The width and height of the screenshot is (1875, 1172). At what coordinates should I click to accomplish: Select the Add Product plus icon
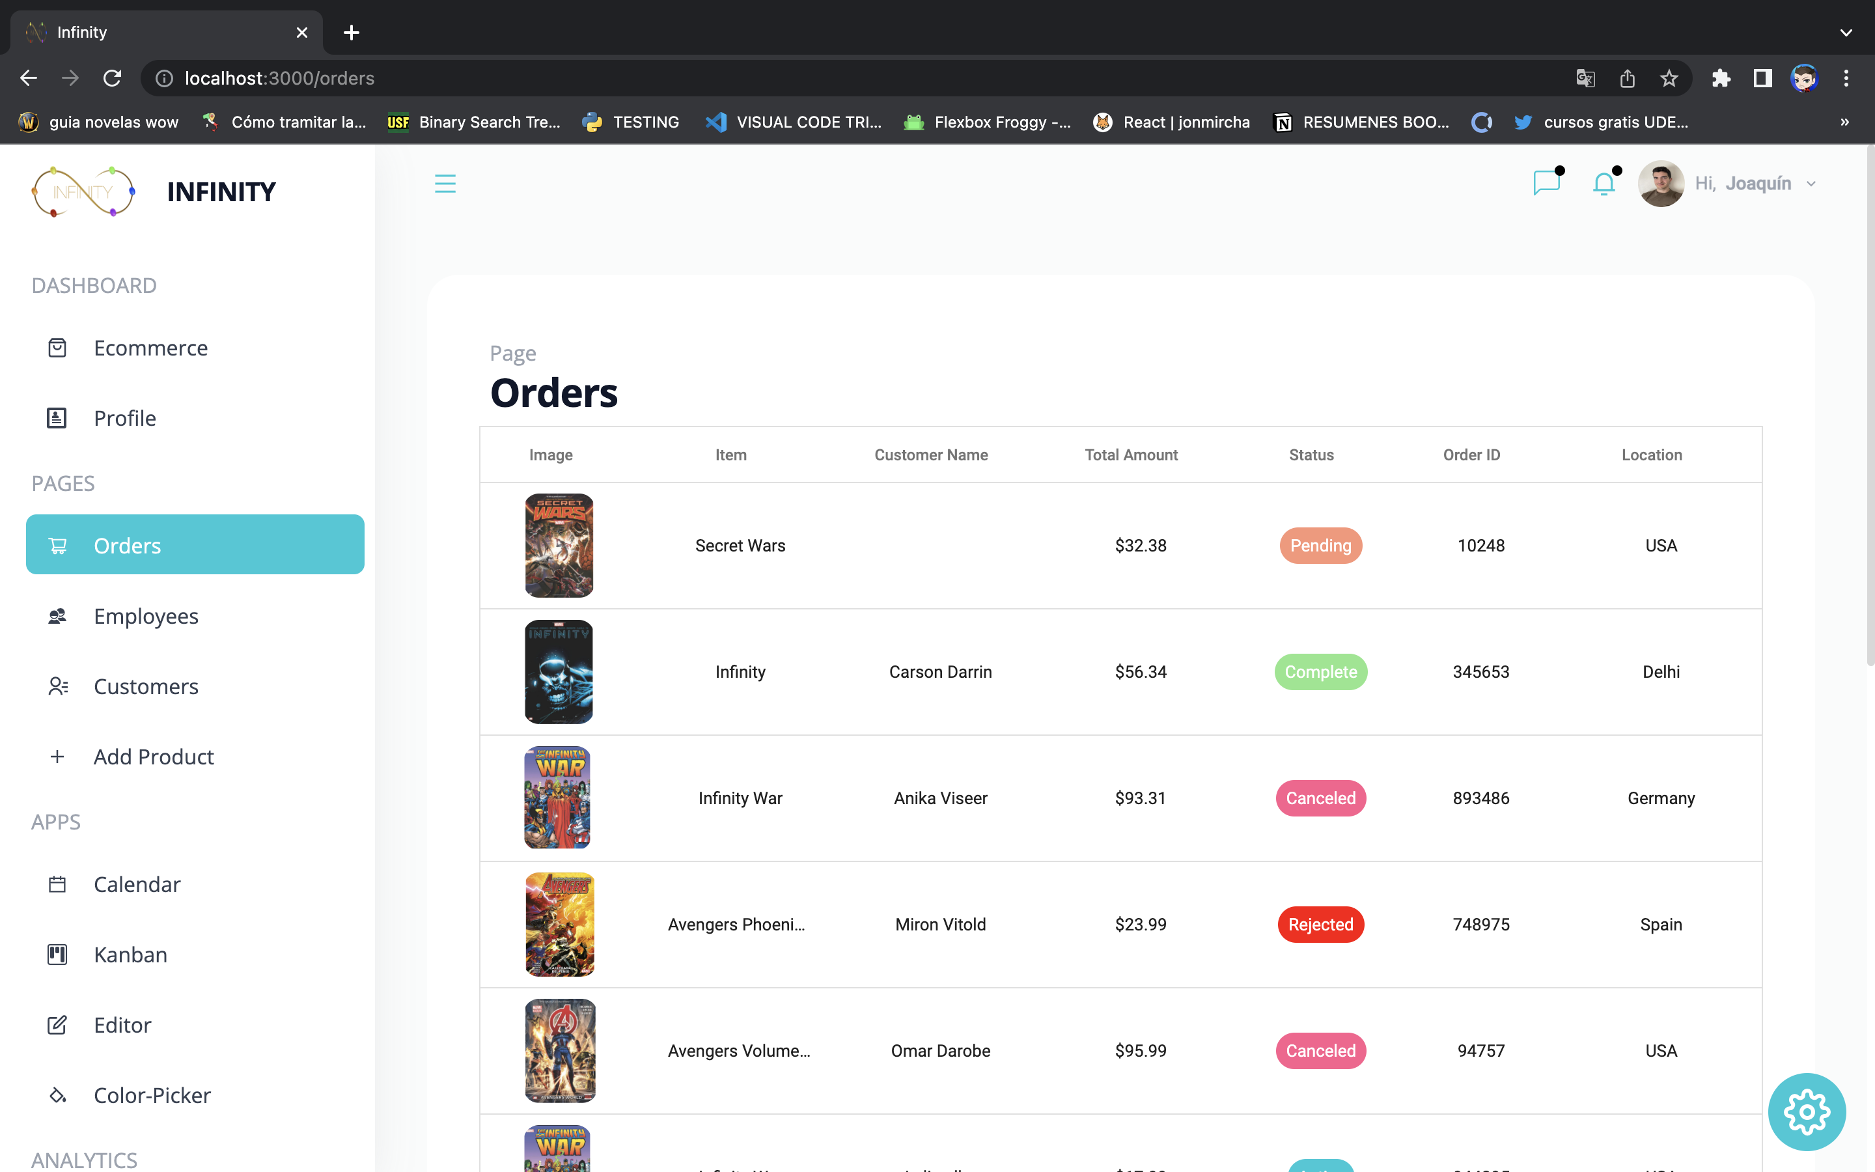pyautogui.click(x=57, y=757)
